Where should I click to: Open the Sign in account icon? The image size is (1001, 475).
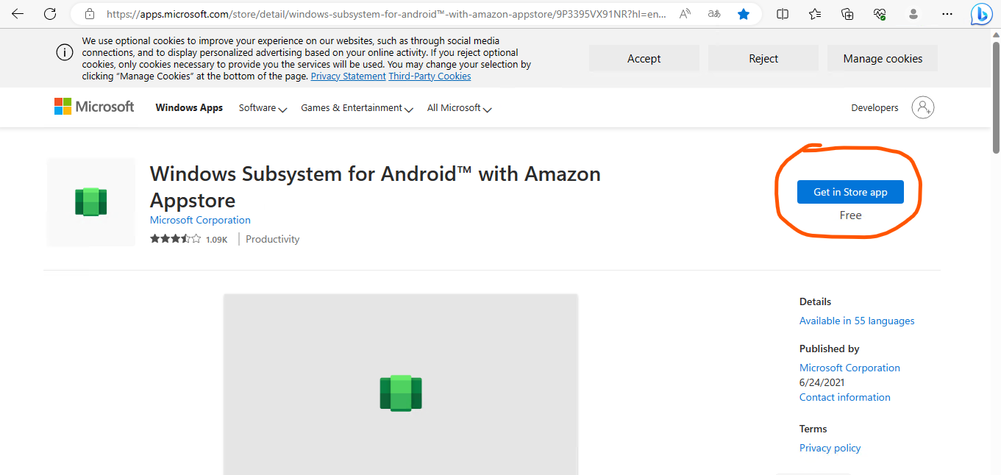point(923,107)
